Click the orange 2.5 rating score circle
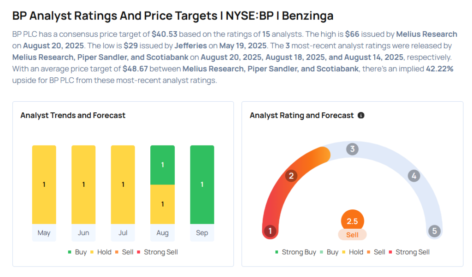 [x=352, y=221]
